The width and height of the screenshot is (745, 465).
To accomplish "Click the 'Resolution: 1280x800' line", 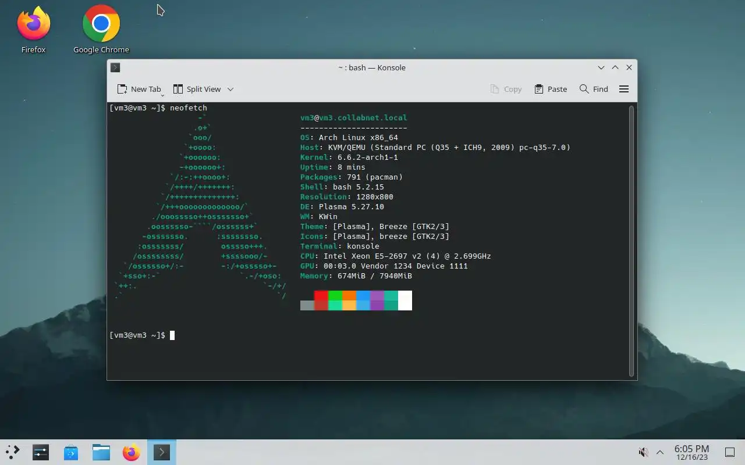I will (347, 197).
